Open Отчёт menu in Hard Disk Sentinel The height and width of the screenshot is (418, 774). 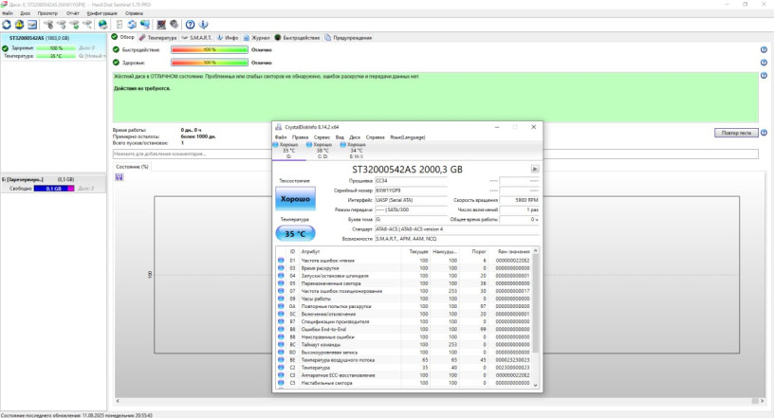[x=72, y=13]
